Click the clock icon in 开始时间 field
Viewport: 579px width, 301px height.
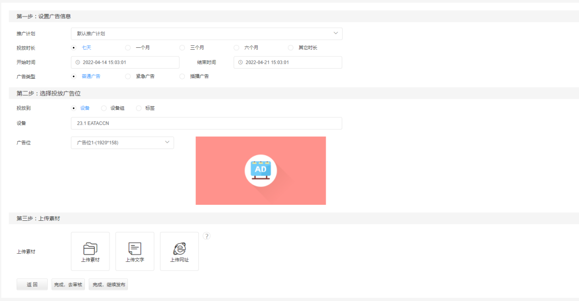tap(78, 62)
